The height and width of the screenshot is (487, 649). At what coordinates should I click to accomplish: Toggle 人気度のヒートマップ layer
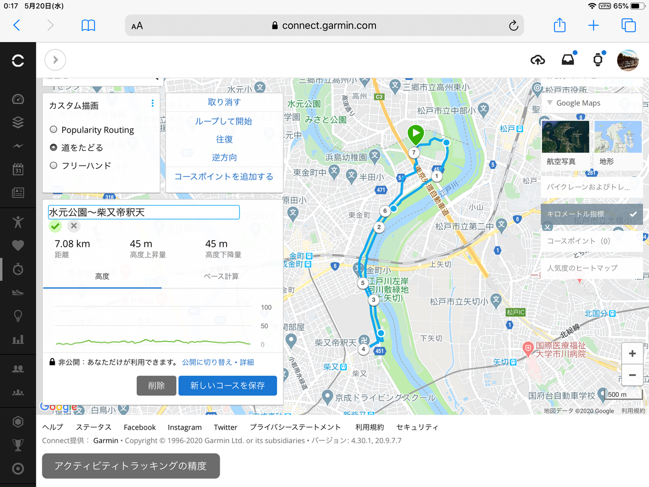pyautogui.click(x=592, y=268)
